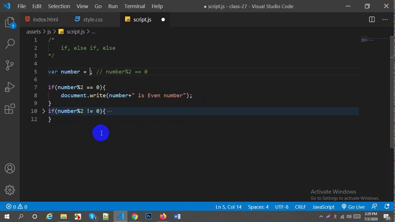Open Windows taskbar search
Screen dimensions: 395x222
click(x=21, y=216)
